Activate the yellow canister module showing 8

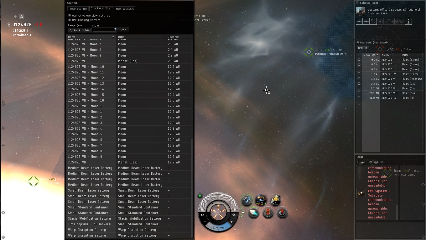[275, 200]
